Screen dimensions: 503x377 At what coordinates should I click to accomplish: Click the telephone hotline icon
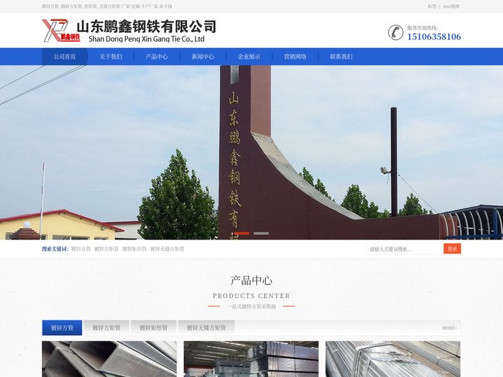click(395, 32)
